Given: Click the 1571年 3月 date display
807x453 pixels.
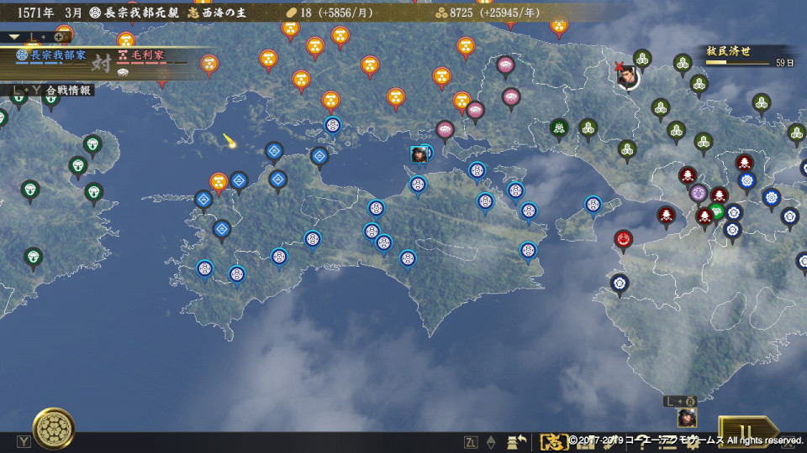Looking at the screenshot, I should point(50,13).
